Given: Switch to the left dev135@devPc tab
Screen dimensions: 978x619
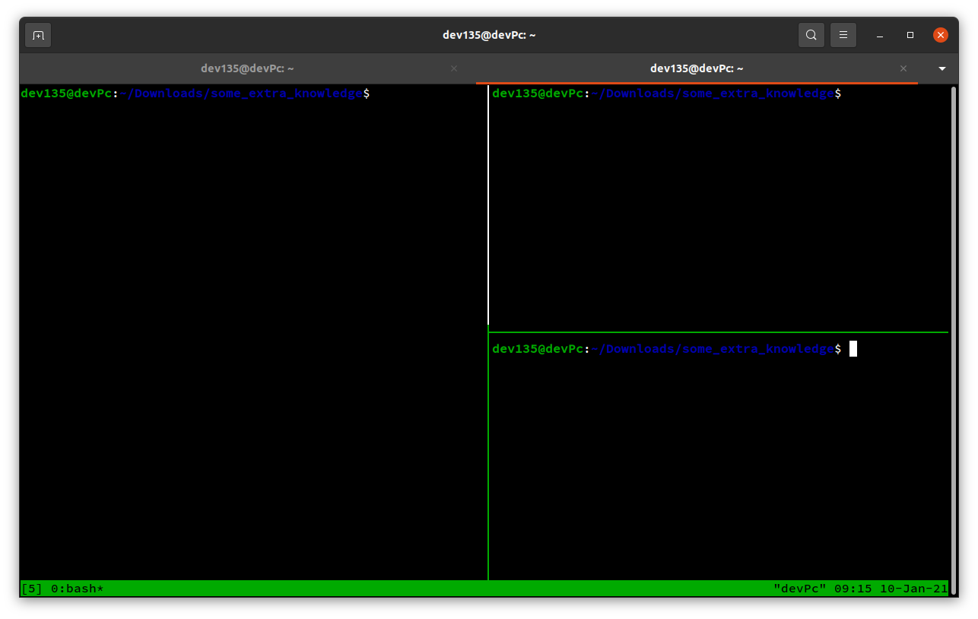Looking at the screenshot, I should pyautogui.click(x=247, y=68).
